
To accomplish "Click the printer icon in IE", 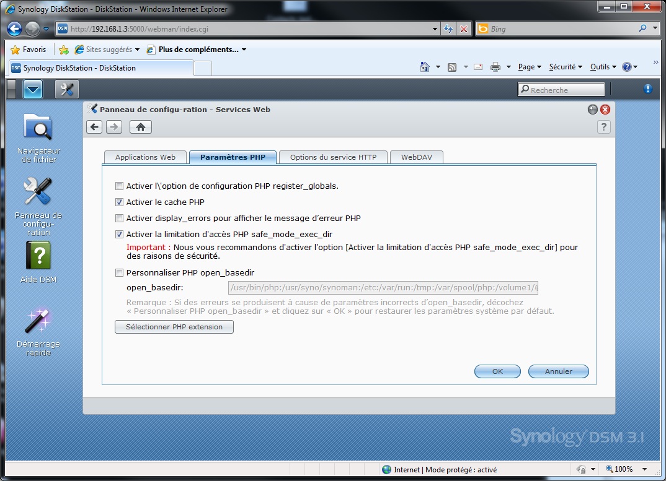I will [495, 67].
